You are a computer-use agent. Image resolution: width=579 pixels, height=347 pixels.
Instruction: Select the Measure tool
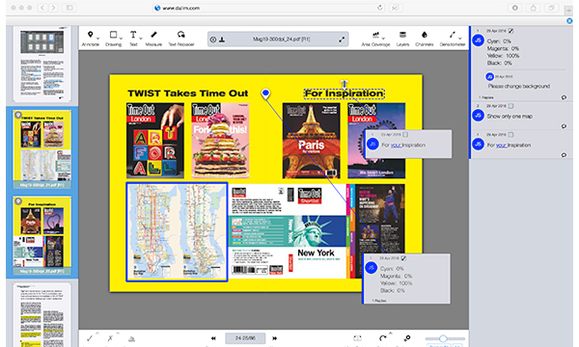[153, 35]
